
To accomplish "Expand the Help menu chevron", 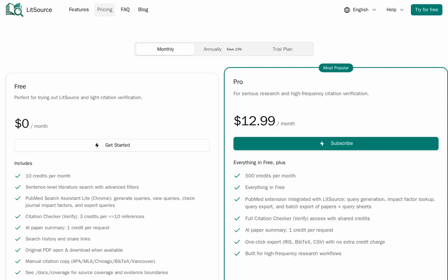I will [401, 10].
